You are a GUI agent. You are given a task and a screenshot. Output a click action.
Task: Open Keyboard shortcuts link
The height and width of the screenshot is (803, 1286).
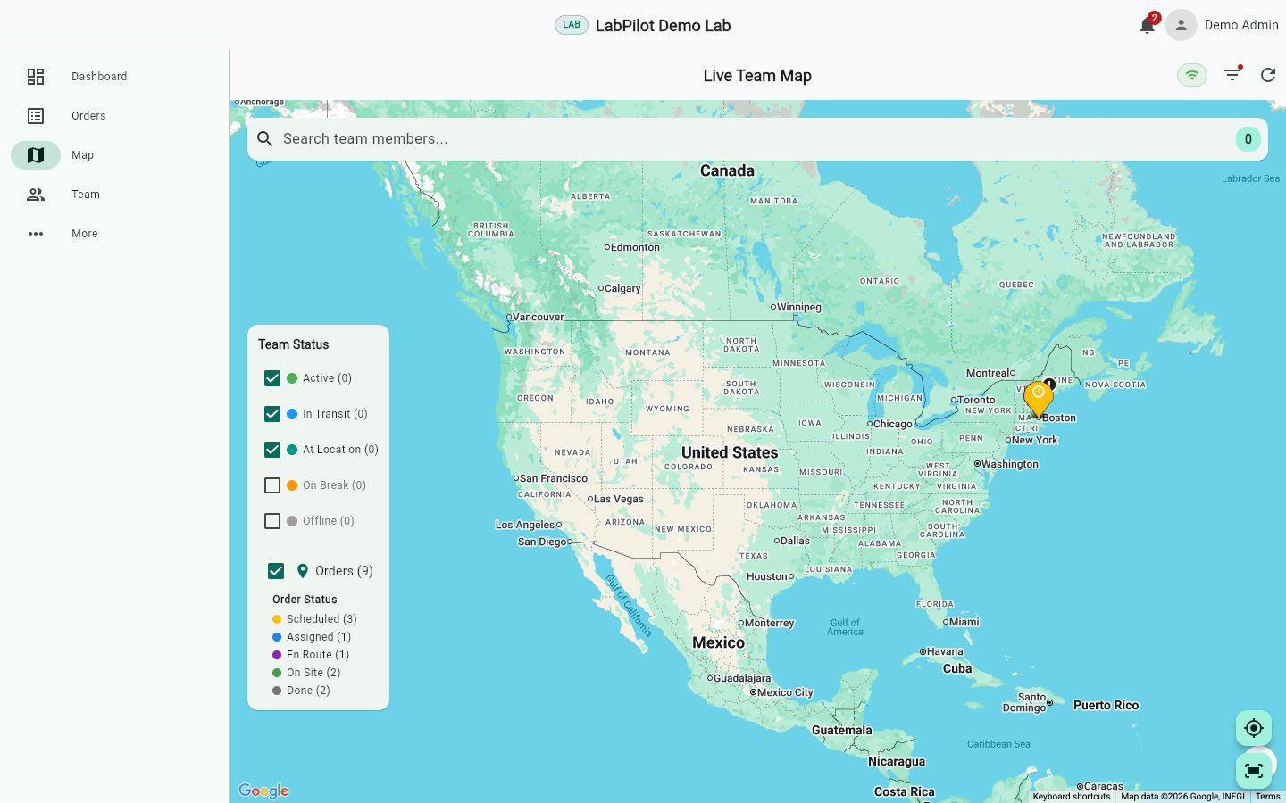1072,797
